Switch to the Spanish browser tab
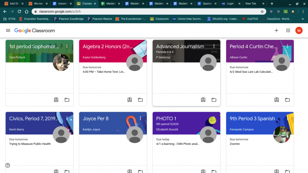The width and height of the screenshot is (308, 173). pos(207,3)
